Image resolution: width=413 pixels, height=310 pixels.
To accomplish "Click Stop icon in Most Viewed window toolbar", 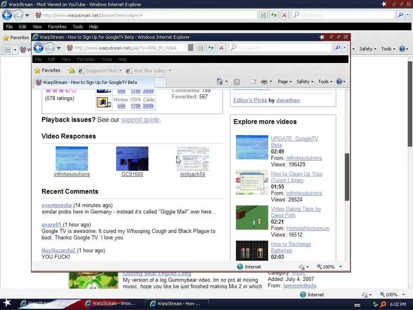I will click(284, 15).
